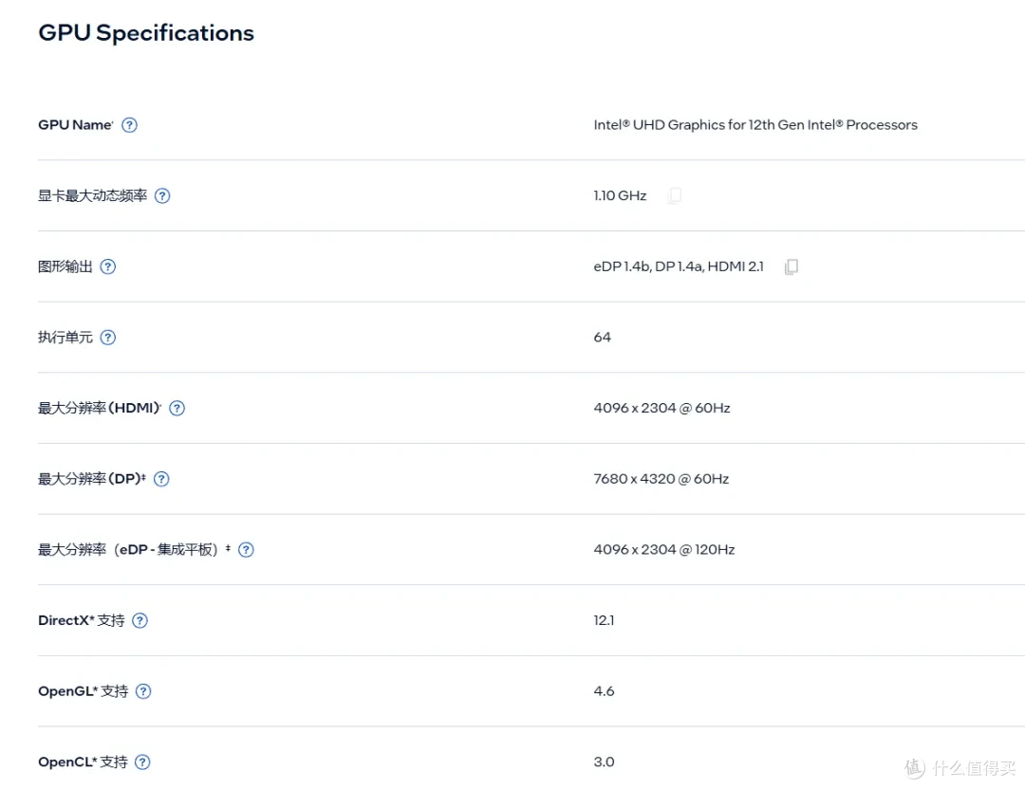Show help for 最大分辨率 (eDP - 集成平板)
The width and height of the screenshot is (1025, 789).
(246, 550)
